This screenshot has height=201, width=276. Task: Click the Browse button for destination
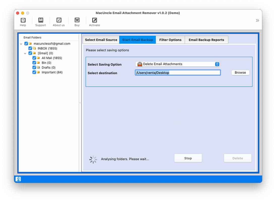[240, 72]
